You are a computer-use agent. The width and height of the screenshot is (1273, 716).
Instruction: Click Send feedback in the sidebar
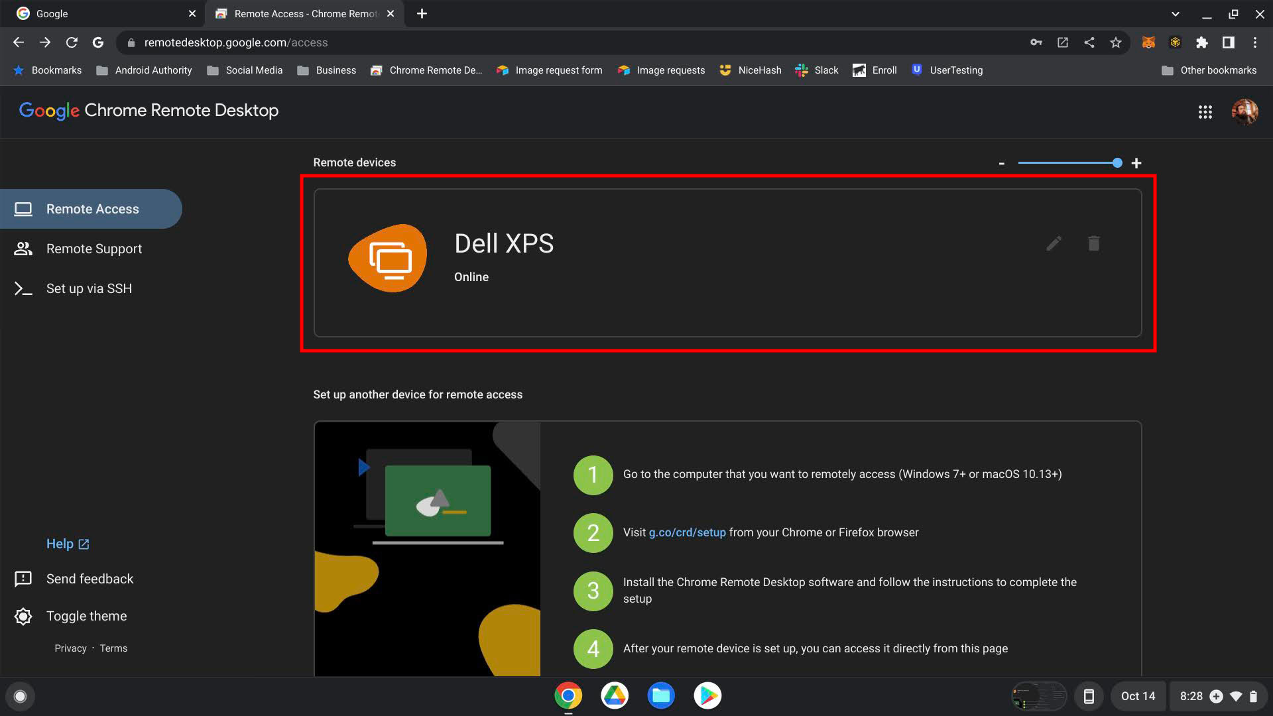point(90,579)
